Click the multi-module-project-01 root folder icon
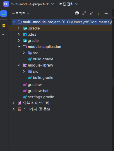 point(20,22)
